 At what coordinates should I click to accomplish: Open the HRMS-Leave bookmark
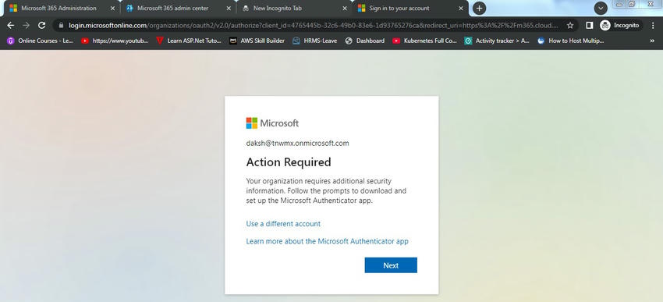point(315,41)
